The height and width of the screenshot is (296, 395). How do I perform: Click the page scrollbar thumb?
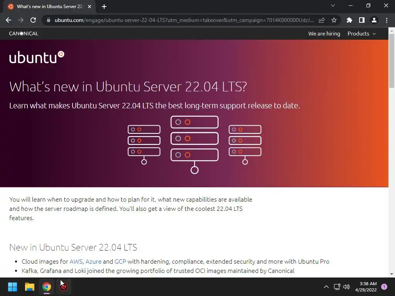[392, 61]
